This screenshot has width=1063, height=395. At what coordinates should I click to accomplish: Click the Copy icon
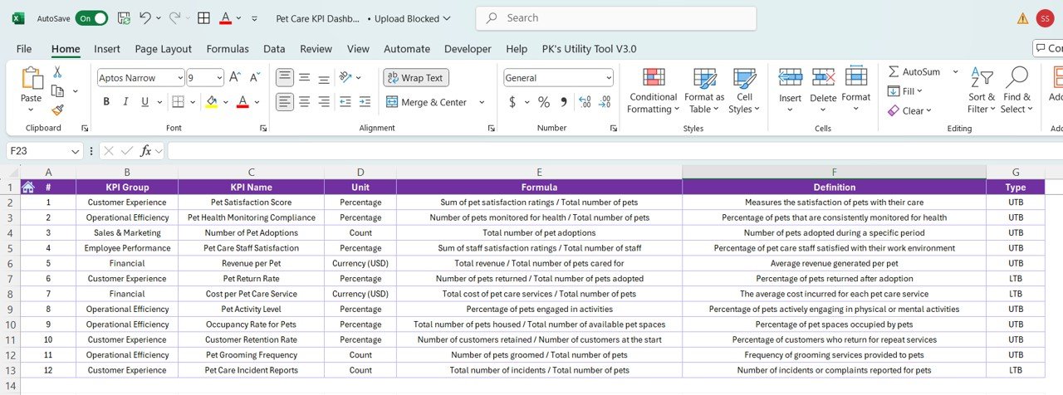57,90
